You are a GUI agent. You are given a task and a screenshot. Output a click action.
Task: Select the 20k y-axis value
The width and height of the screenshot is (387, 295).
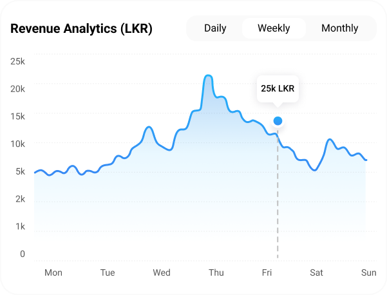point(18,88)
